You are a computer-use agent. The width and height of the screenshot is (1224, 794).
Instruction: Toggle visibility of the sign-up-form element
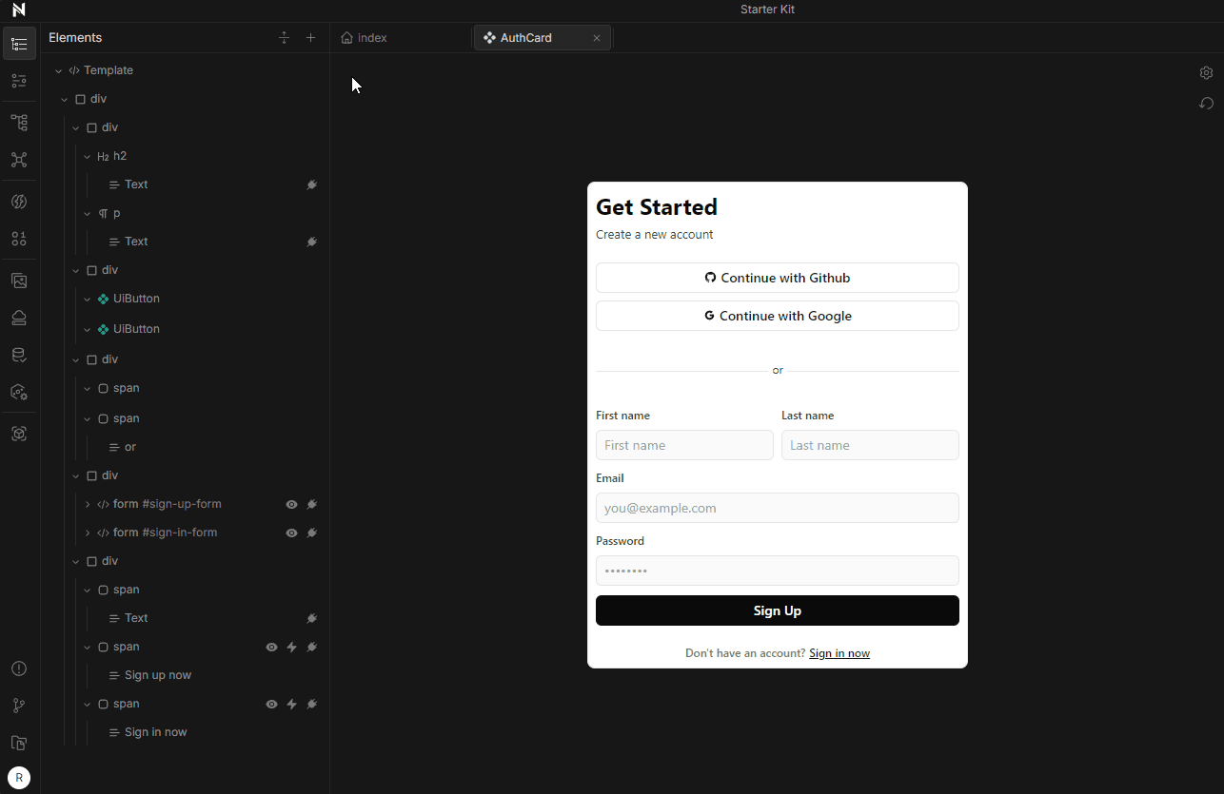point(291,504)
